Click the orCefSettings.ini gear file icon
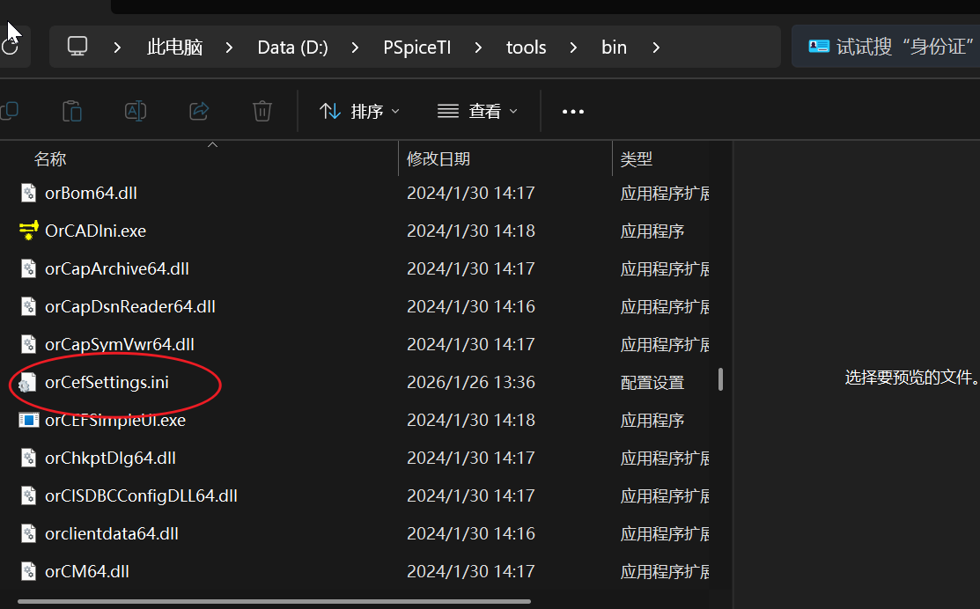Viewport: 980px width, 609px height. point(27,382)
